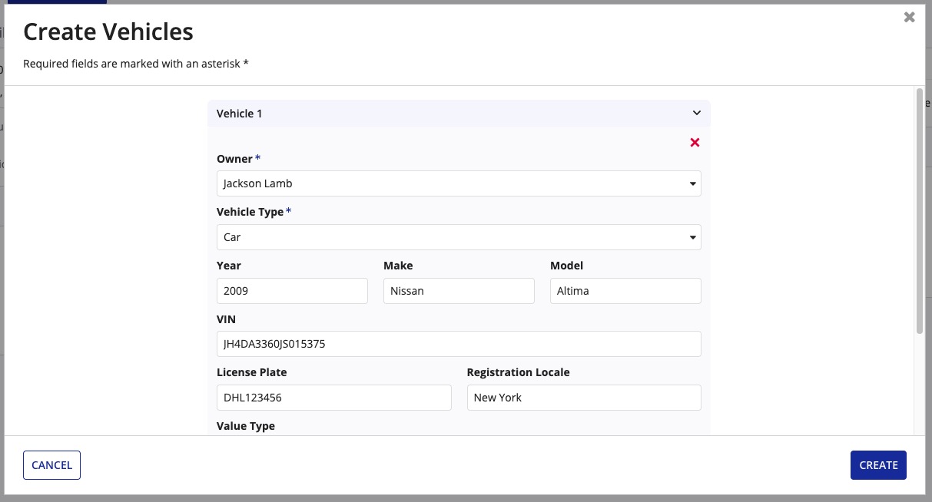The width and height of the screenshot is (932, 502).
Task: Click the CREATE button
Action: click(x=878, y=465)
